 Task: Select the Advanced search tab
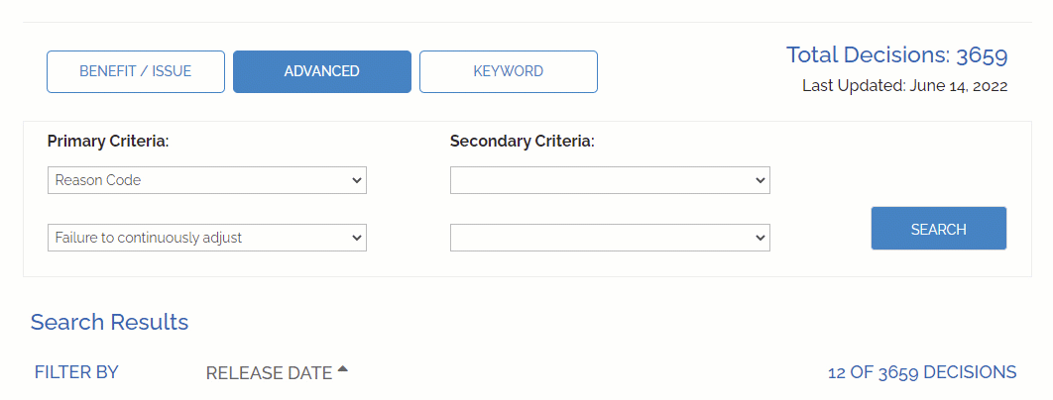tap(321, 71)
